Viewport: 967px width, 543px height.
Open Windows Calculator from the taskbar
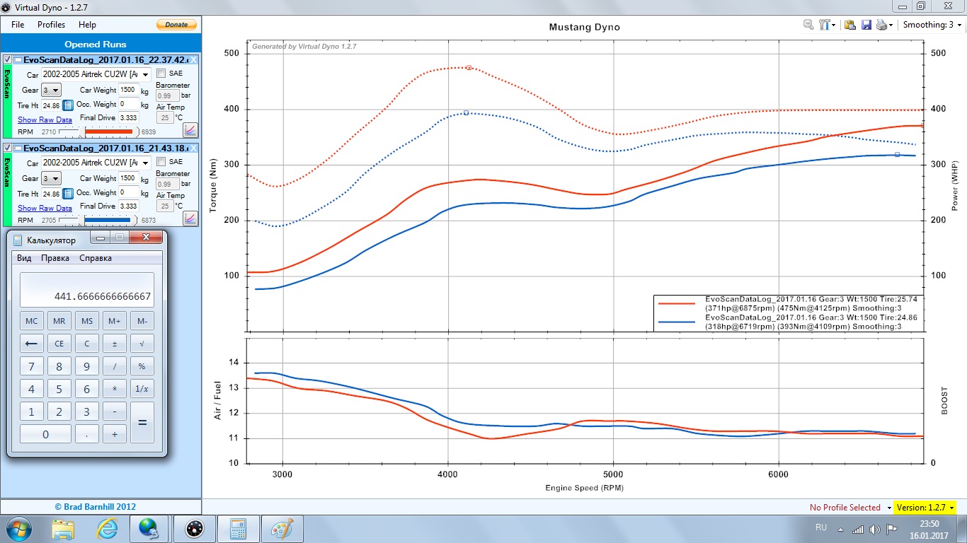(237, 529)
